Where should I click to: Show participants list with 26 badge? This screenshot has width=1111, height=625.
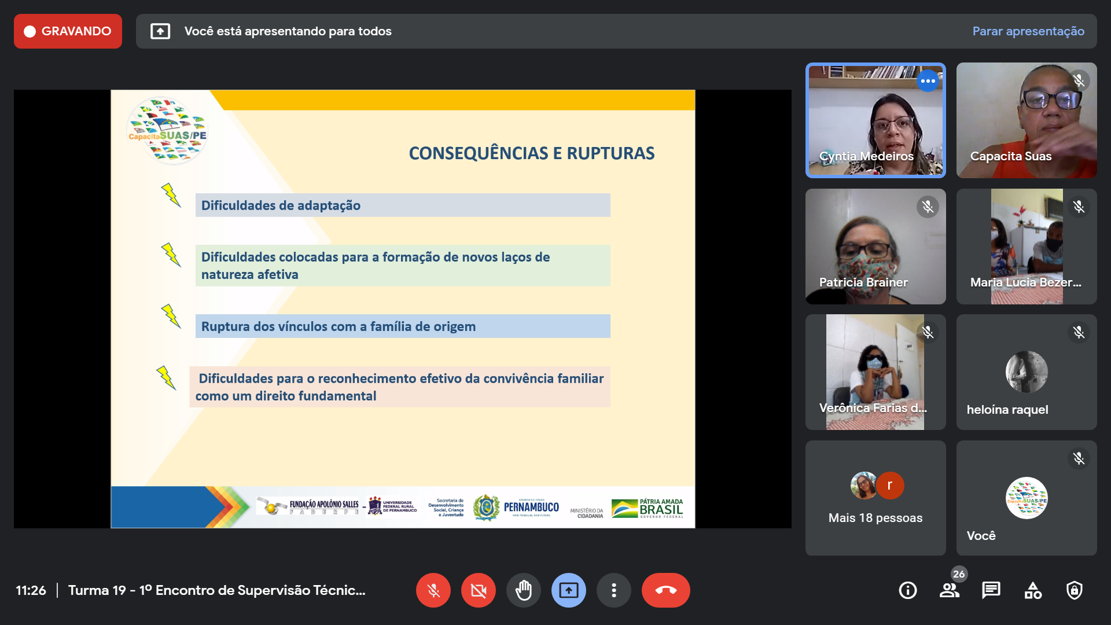click(949, 590)
